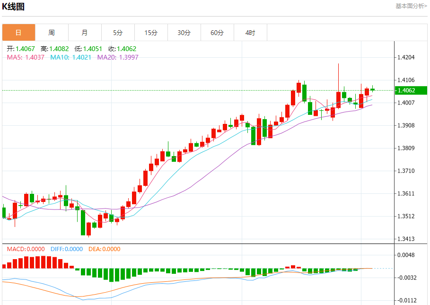Click the 1.3413 price axis label
The height and width of the screenshot is (305, 430).
coord(406,239)
